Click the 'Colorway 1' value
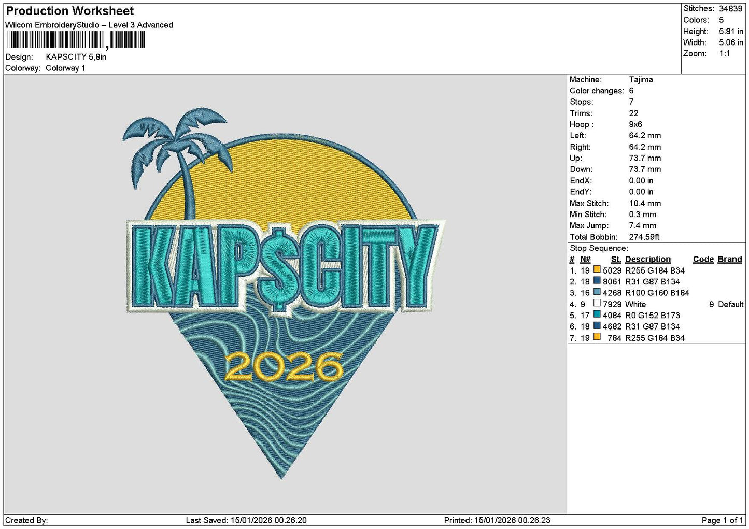Viewport: 749px width, 529px height. coord(65,68)
